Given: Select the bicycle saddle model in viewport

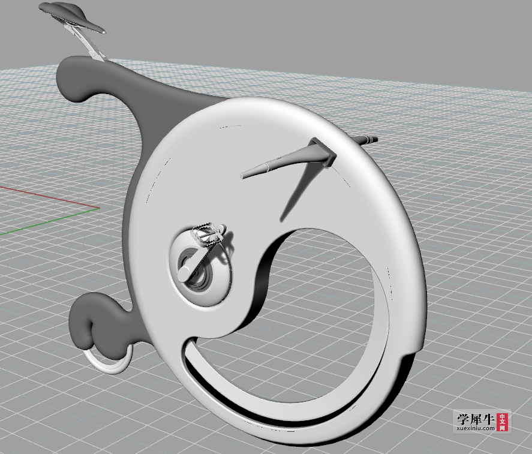Looking at the screenshot, I should point(71,16).
